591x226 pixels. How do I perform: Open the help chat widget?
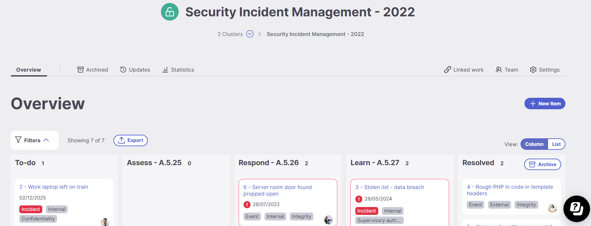click(x=577, y=208)
